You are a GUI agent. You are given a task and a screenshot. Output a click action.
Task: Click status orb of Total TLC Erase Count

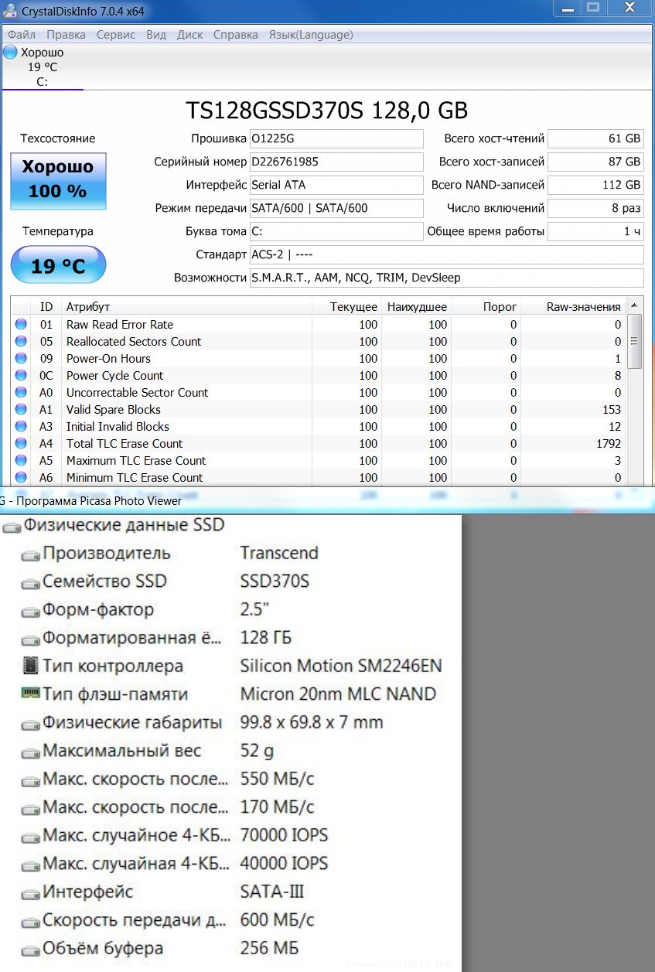[20, 444]
